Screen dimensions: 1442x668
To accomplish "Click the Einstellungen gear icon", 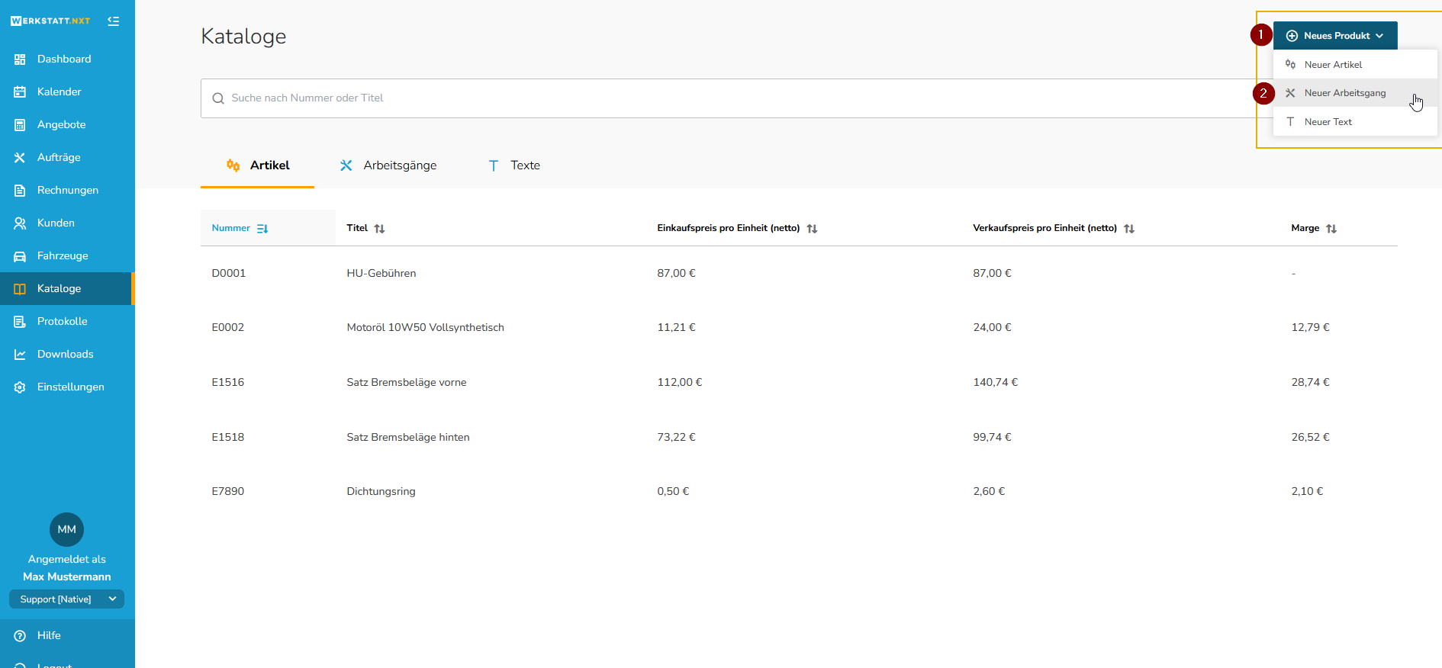I will pyautogui.click(x=20, y=387).
